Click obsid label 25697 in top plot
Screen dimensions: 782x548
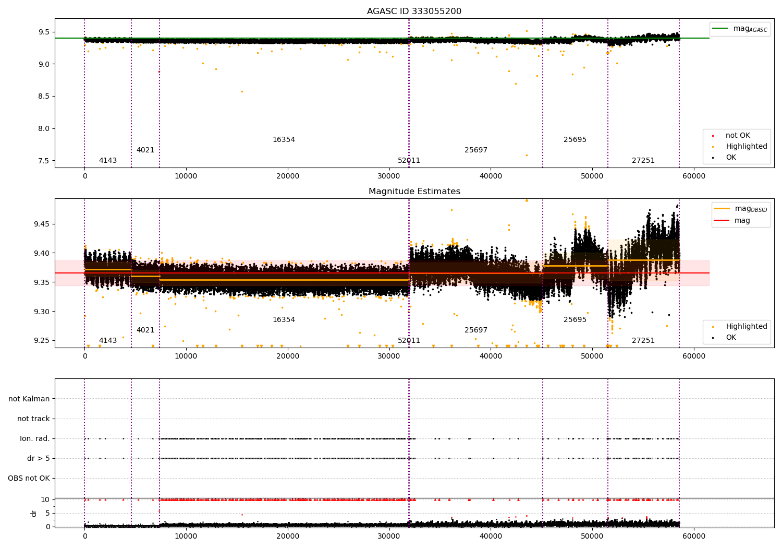(476, 150)
